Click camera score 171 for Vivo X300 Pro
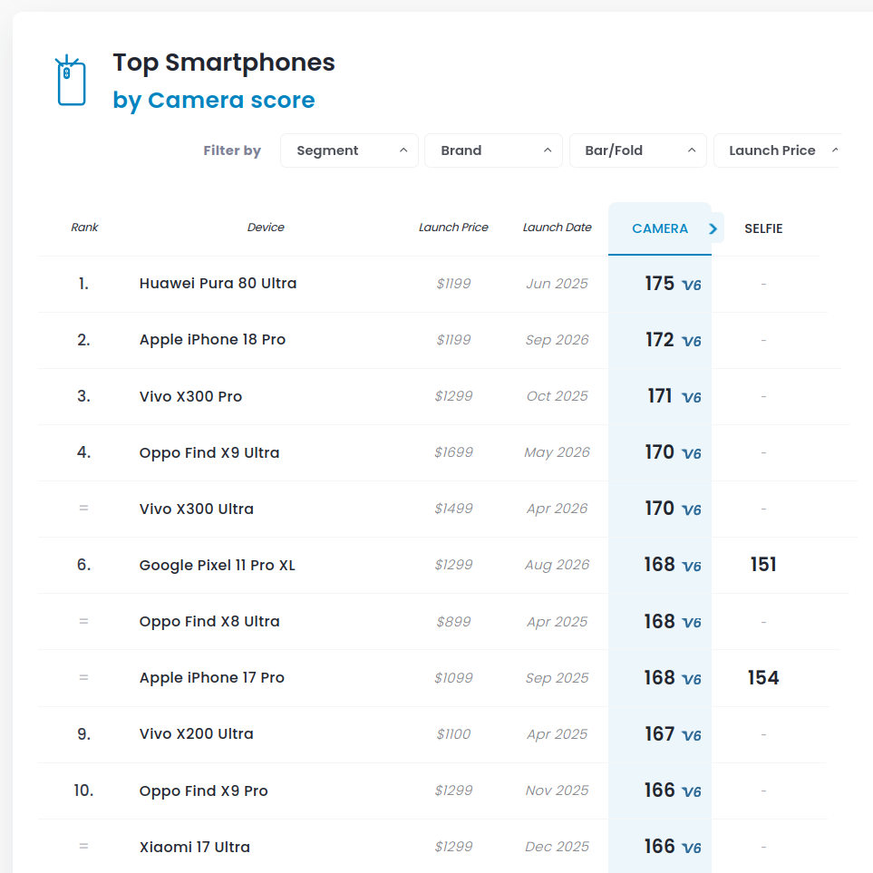The width and height of the screenshot is (873, 873). tap(659, 396)
